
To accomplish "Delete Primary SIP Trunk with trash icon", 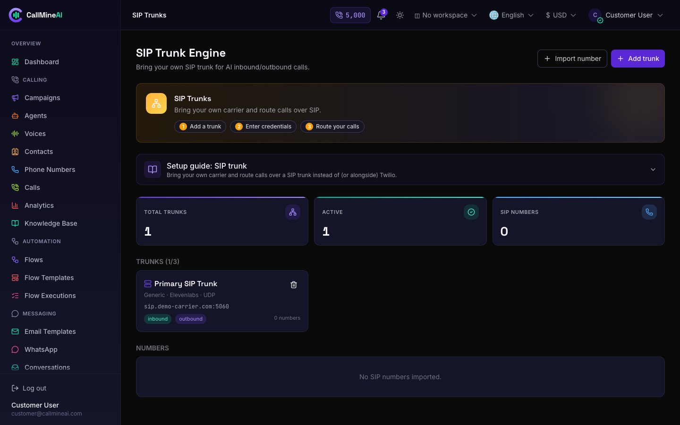I will tap(294, 285).
